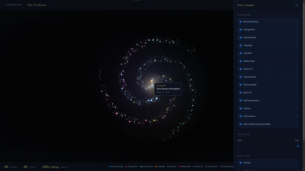Click the 1880 start year label

239,140
